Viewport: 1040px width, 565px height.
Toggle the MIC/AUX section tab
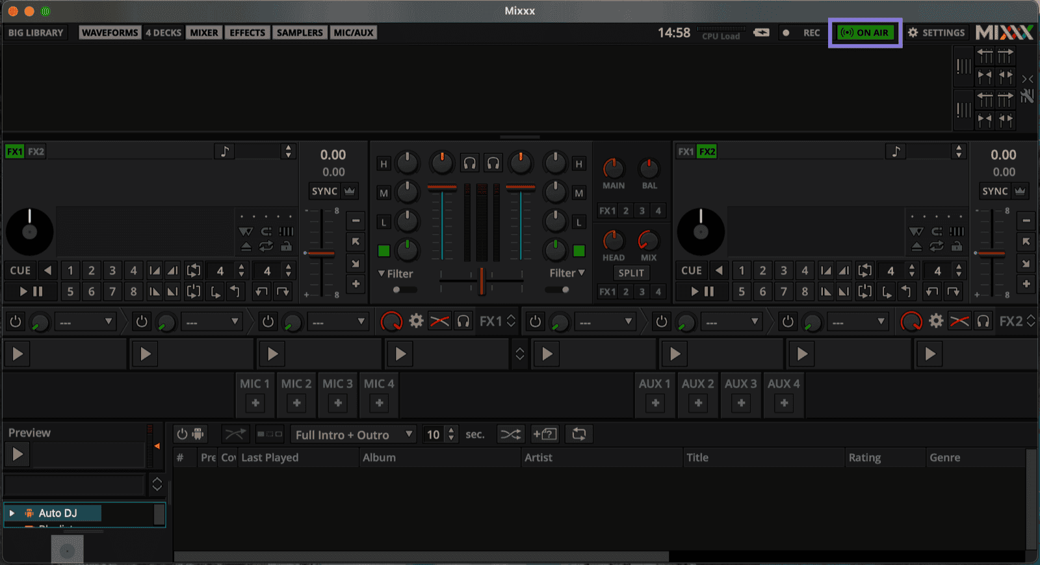click(x=354, y=33)
